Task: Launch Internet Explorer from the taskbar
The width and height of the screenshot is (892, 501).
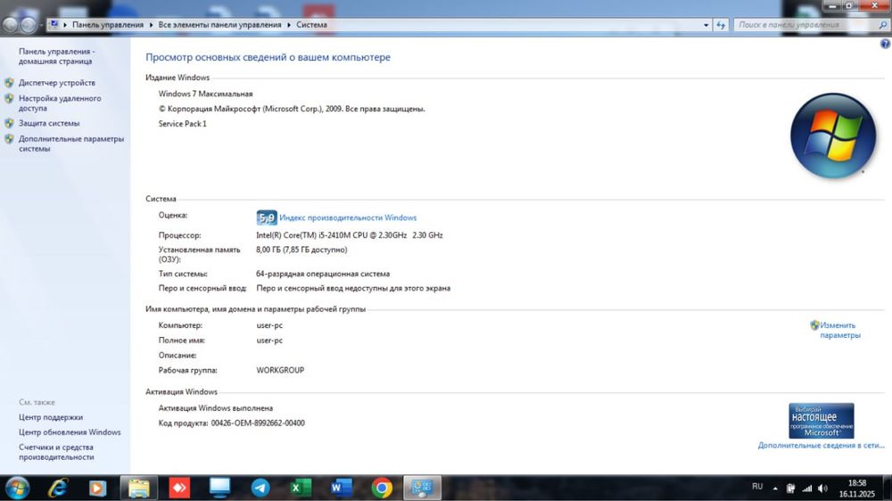Action: pos(57,488)
